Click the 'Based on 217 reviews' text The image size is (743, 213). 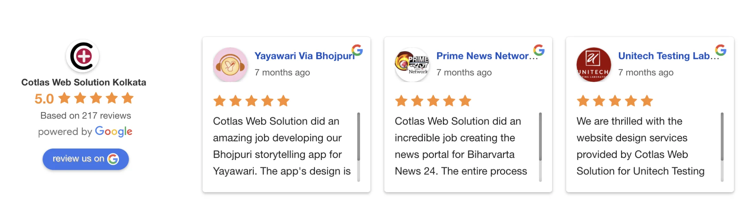tap(86, 115)
